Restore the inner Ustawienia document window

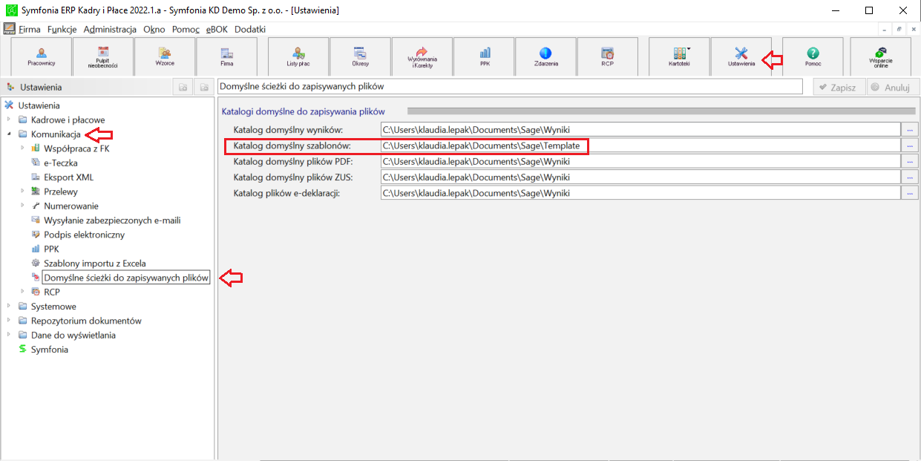pos(899,29)
